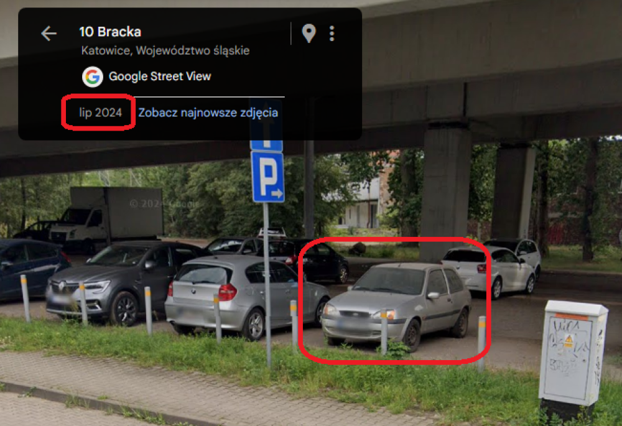The height and width of the screenshot is (426, 622).
Task: Click the Google logo icon
Action: (x=93, y=76)
